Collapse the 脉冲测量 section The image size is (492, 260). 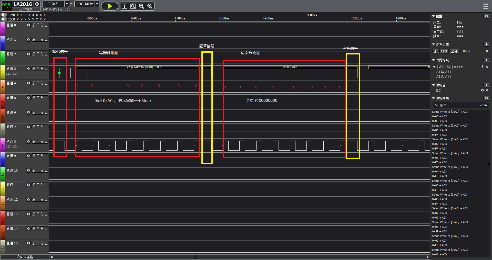[x=433, y=44]
